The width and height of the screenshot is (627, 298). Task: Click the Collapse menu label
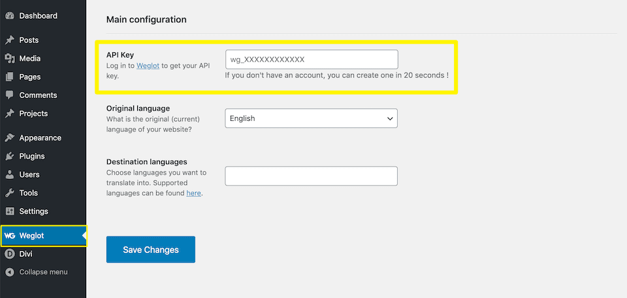tap(44, 272)
